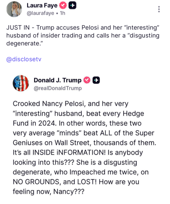Viewport: 170px width, 204px height.
Task: Click the 'JUST IN' opening words of caption
Action: pos(18,28)
